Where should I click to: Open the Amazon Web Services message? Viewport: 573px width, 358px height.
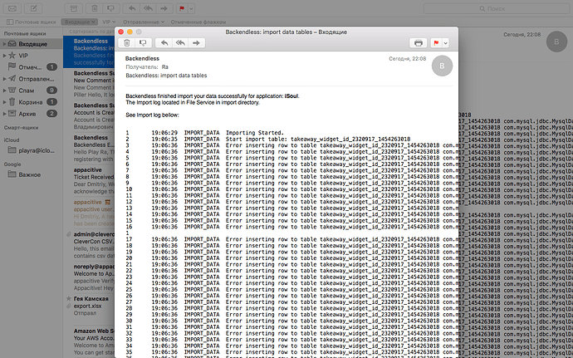(x=89, y=341)
